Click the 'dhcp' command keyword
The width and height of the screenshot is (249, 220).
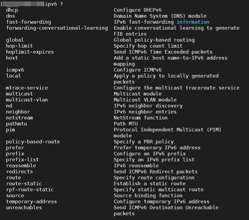(x=12, y=10)
